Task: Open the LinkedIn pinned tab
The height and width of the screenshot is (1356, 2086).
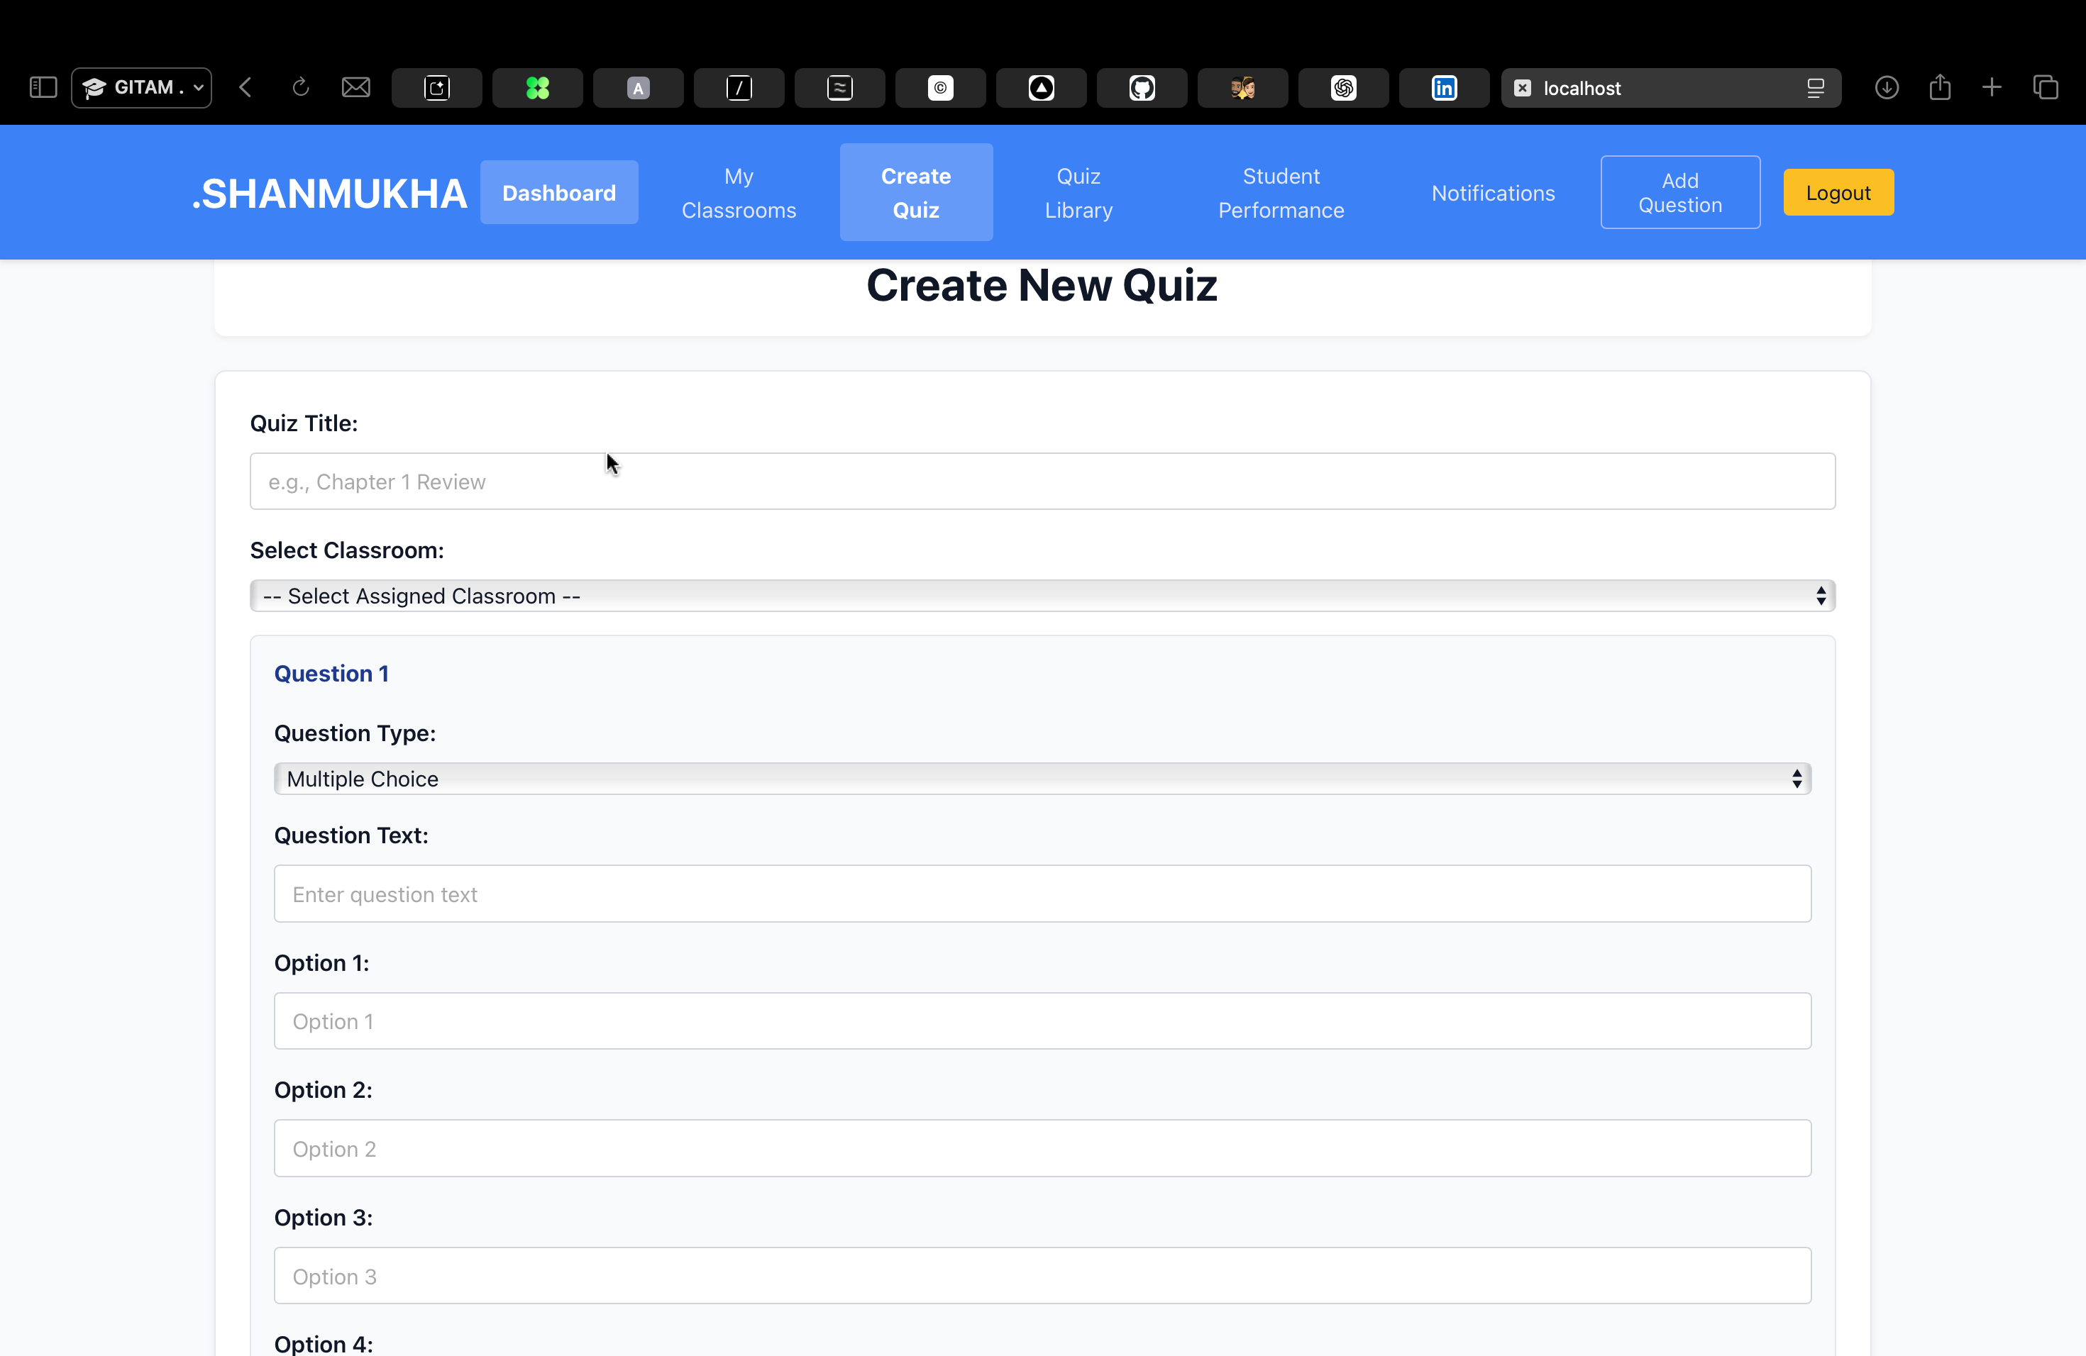Action: pos(1442,88)
